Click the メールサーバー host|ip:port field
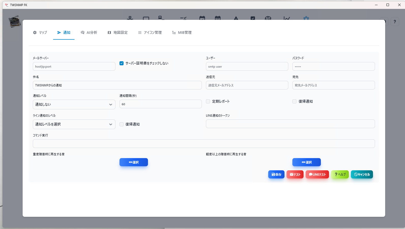The width and height of the screenshot is (405, 229). coord(74,66)
